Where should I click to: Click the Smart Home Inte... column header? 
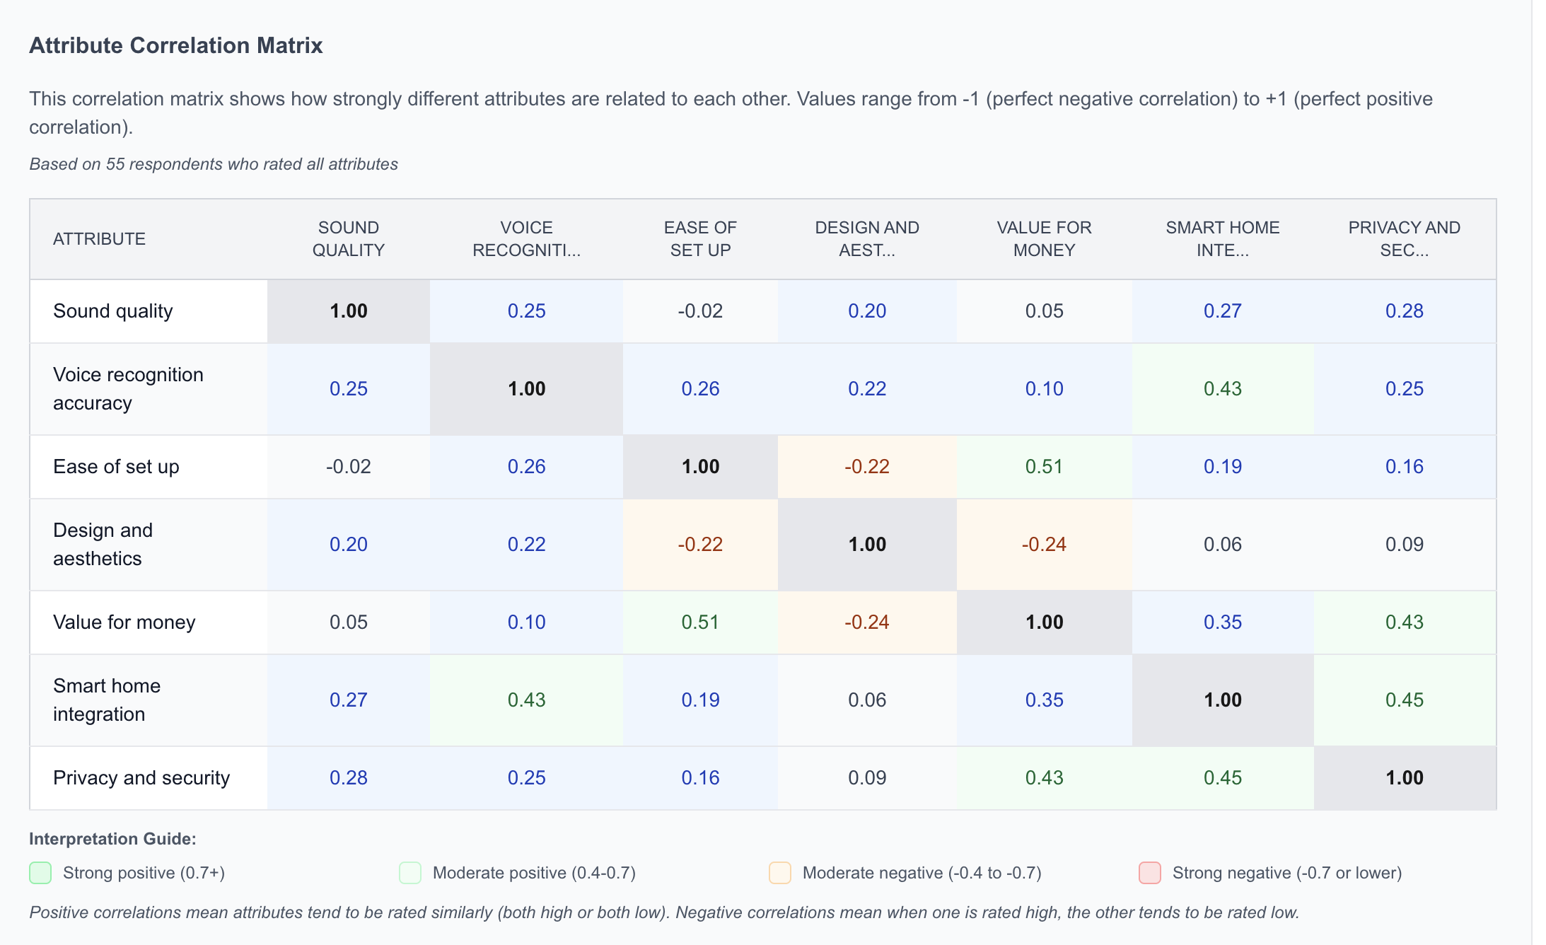[1223, 239]
